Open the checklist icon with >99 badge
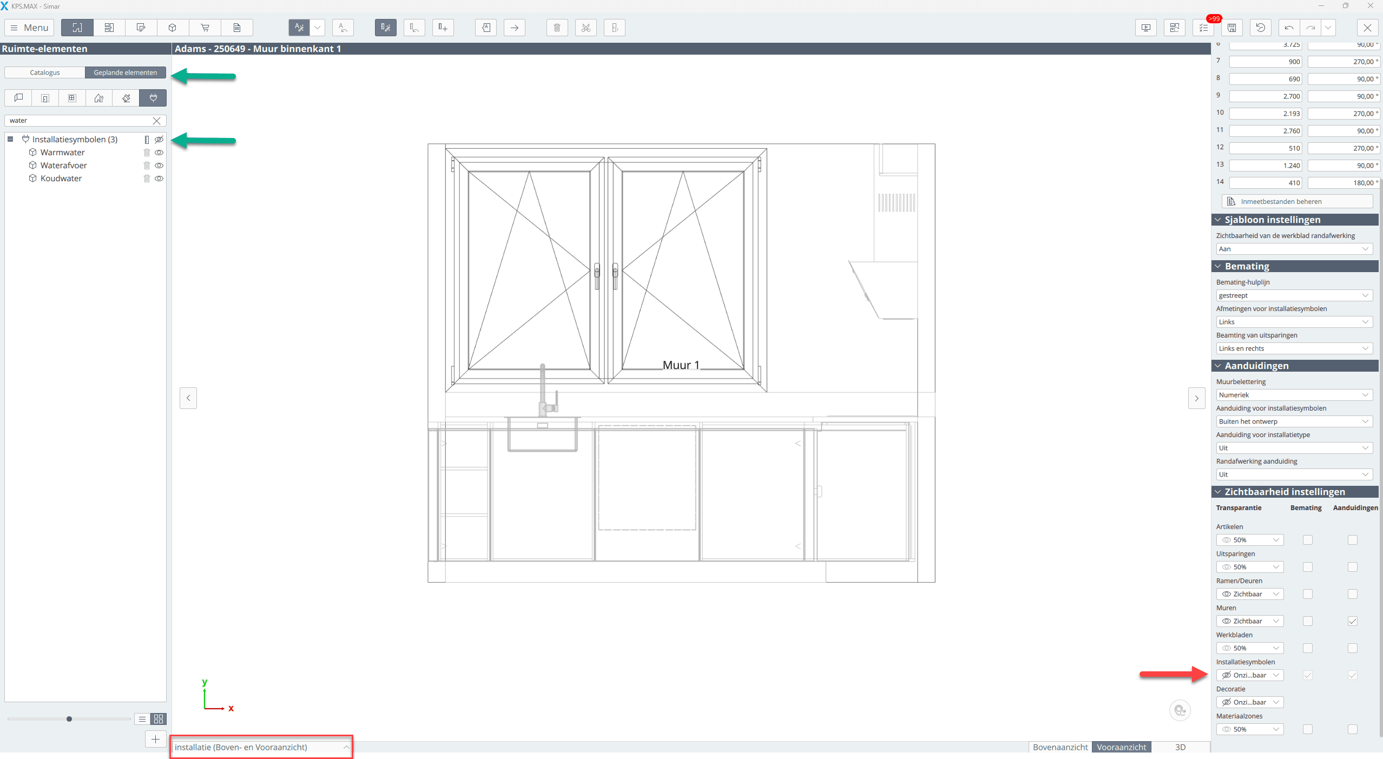Screen dimensions: 1383x759 tap(1203, 28)
